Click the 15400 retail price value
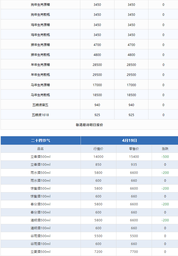Viewport: 178px width, 256px height. 134,156
